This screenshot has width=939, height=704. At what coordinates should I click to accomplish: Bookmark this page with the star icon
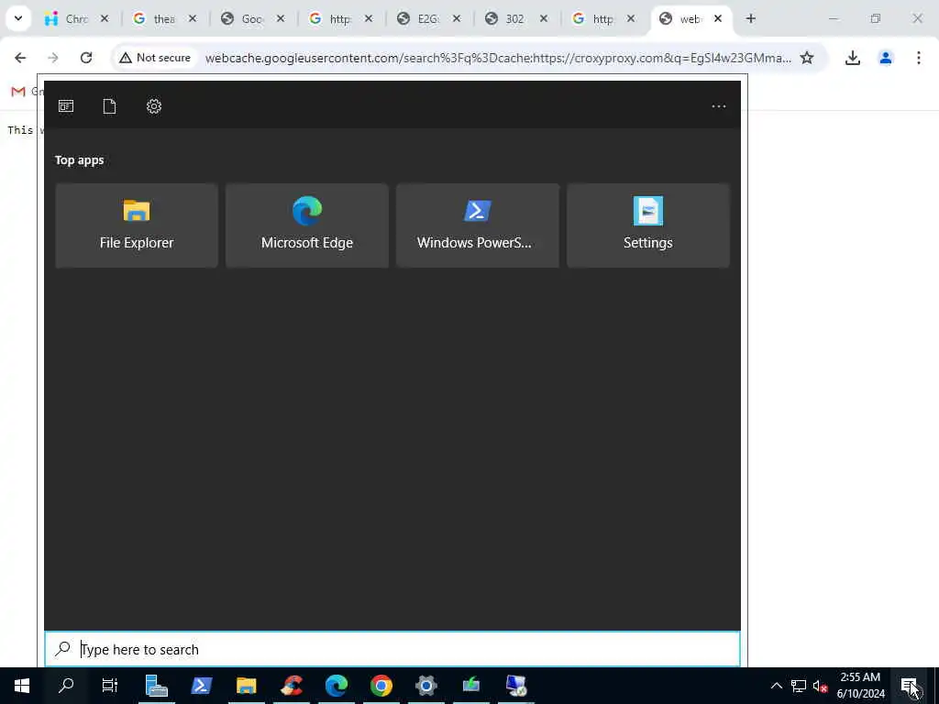coord(807,58)
